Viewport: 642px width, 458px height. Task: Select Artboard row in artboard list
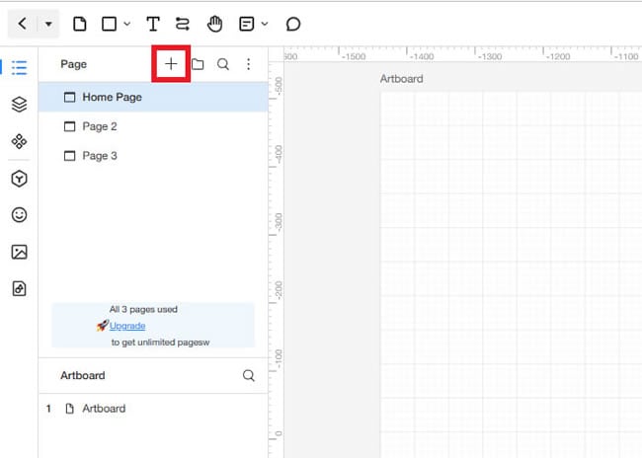(x=153, y=409)
